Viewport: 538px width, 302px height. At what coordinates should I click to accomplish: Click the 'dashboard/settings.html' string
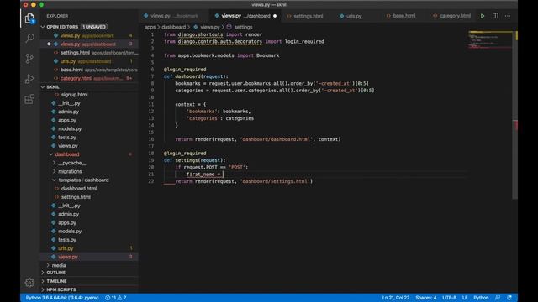point(277,181)
